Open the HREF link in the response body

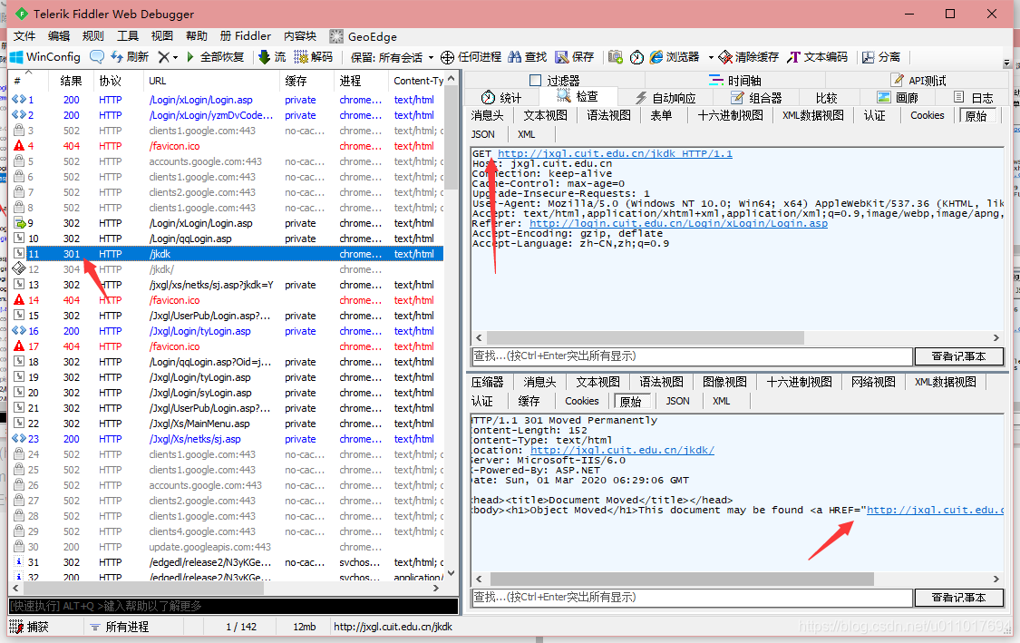point(935,511)
